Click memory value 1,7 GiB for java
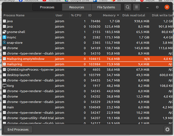The height and width of the screenshot is (136, 174). (115, 21)
